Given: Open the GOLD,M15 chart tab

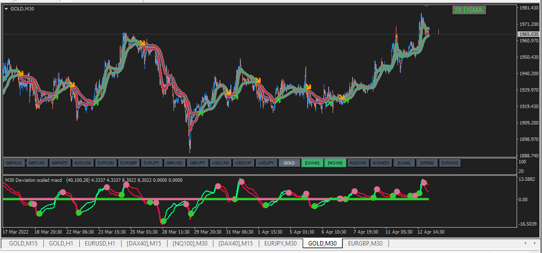Looking at the screenshot, I should [x=23, y=244].
